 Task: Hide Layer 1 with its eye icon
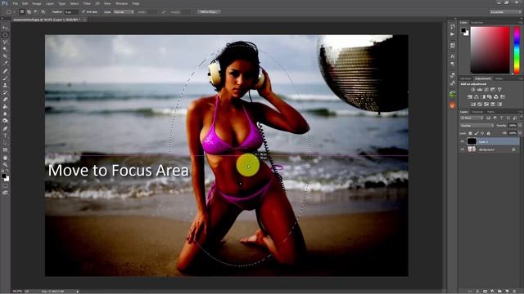point(463,141)
